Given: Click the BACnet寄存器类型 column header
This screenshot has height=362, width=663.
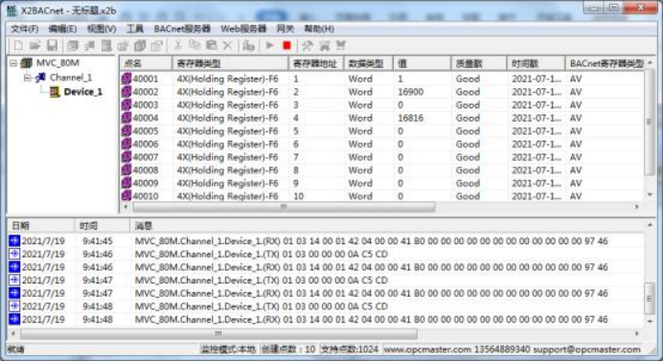Looking at the screenshot, I should tap(606, 63).
